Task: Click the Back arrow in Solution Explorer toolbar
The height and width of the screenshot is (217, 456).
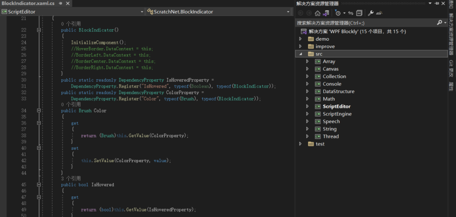Action: [301, 13]
